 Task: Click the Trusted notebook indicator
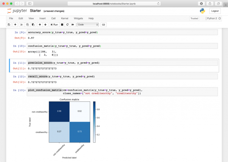(x=194, y=19)
